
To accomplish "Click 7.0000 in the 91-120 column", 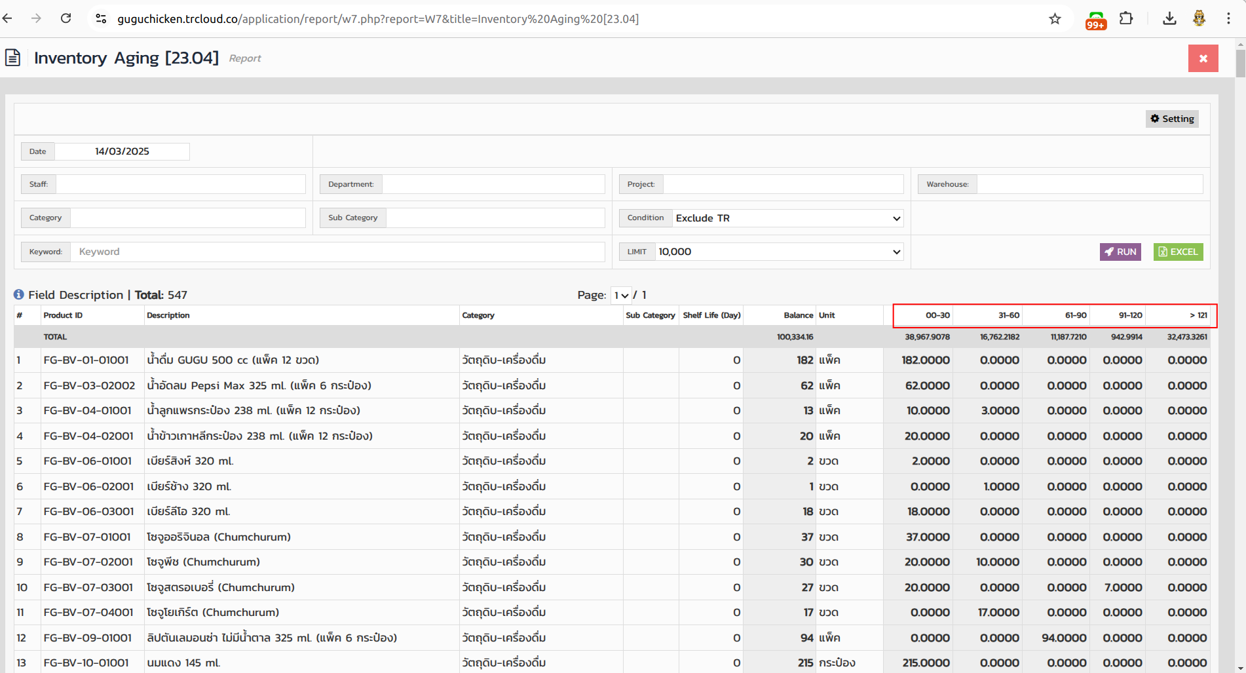I will (x=1123, y=587).
